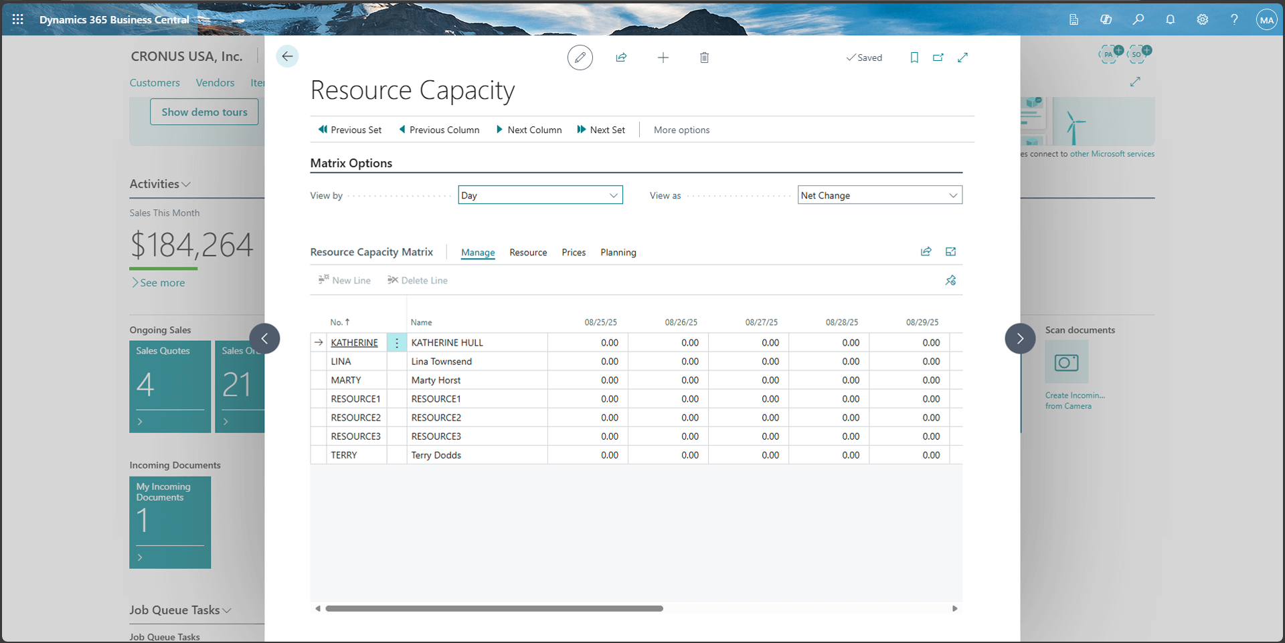Delete the record using the trash icon
This screenshot has width=1285, height=643.
coord(704,57)
